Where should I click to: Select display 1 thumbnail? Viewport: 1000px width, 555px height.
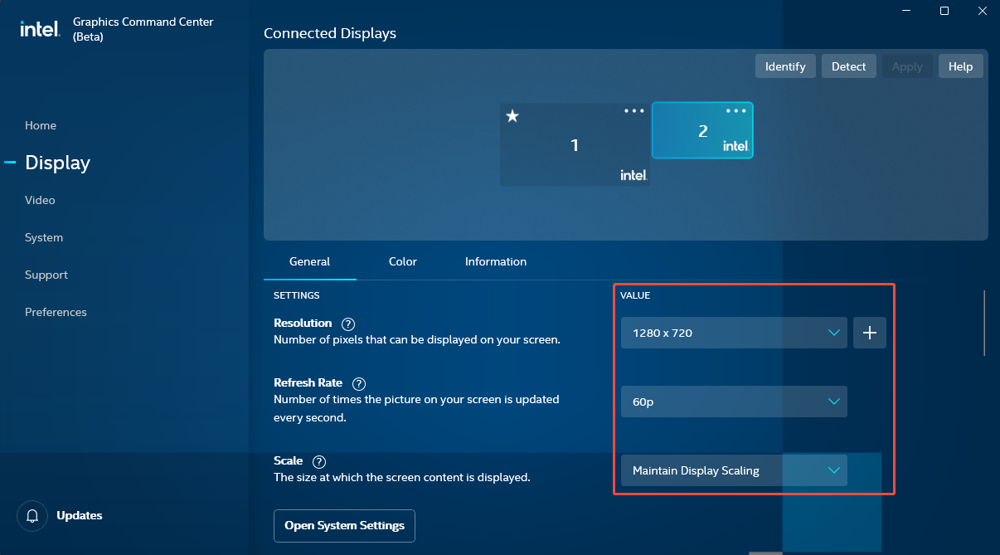point(575,144)
